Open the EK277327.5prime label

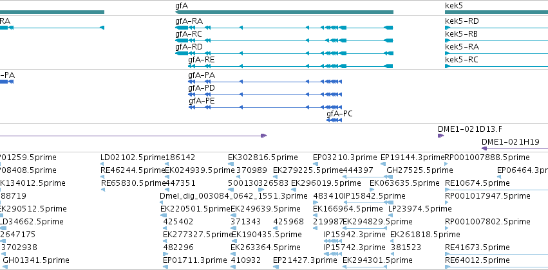click(198, 235)
